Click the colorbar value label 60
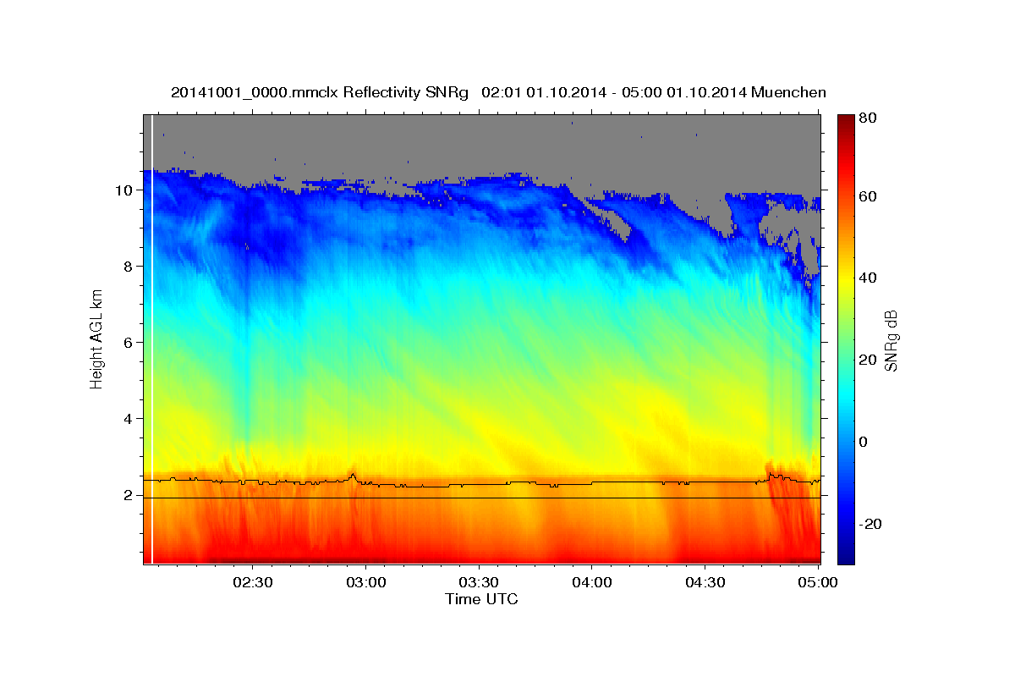The width and height of the screenshot is (1015, 677). coord(867,196)
